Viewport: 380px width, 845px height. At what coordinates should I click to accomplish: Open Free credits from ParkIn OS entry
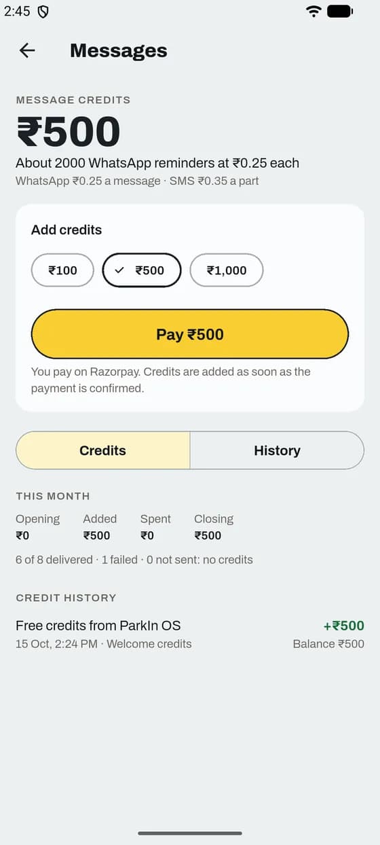click(190, 634)
